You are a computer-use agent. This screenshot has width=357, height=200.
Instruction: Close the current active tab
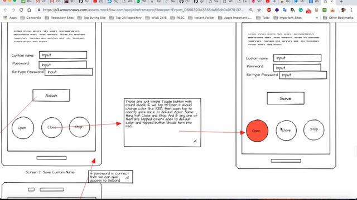(x=332, y=2)
